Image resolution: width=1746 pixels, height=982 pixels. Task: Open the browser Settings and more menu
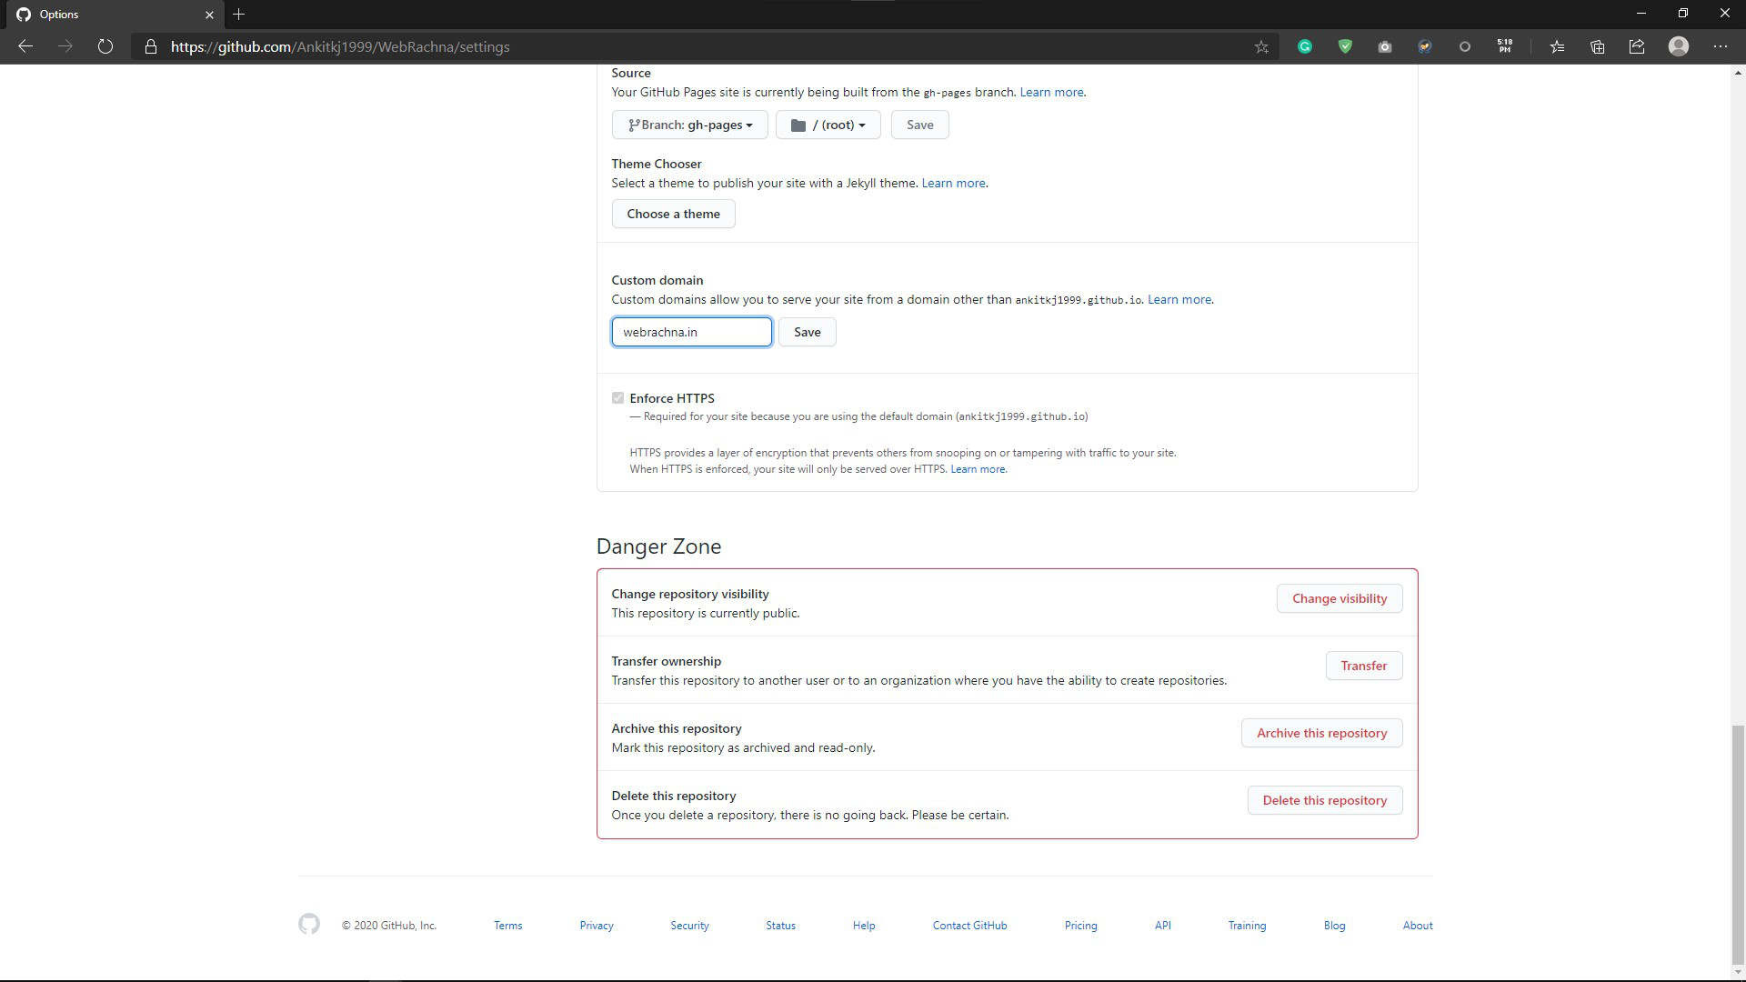1721,46
